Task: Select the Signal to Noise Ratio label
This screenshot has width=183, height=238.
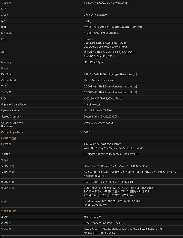Action: [x=13, y=105]
